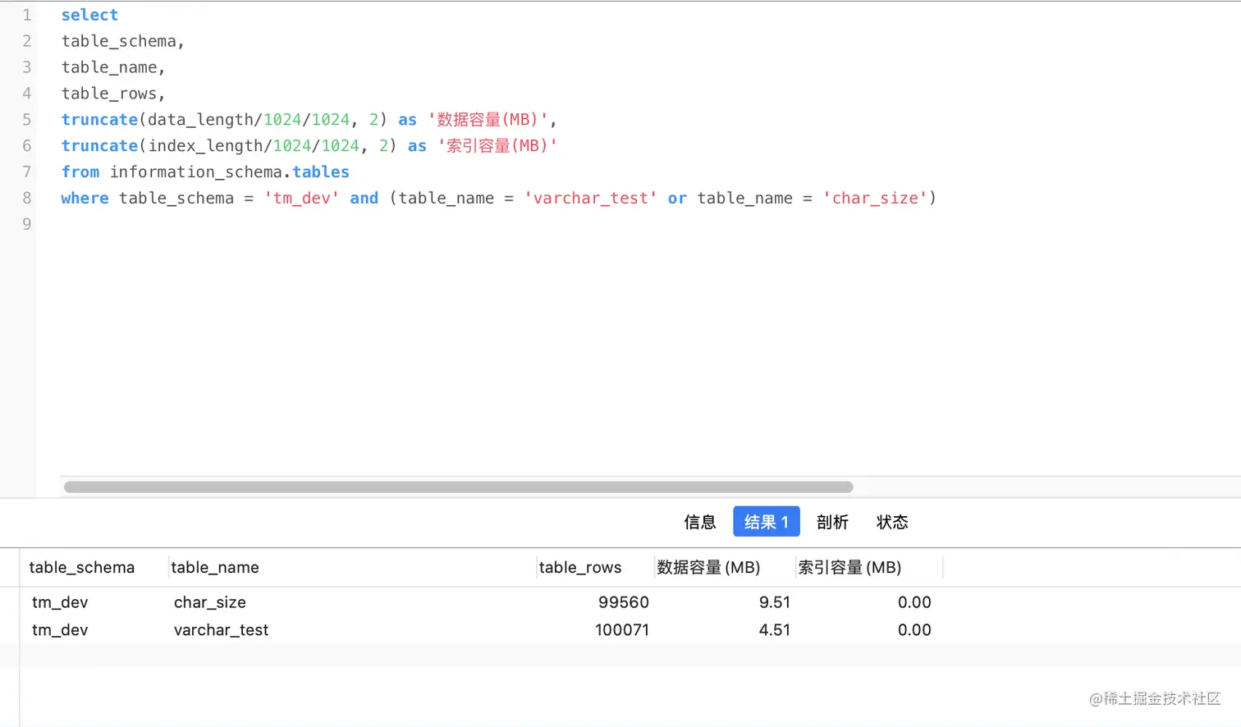Click line number 8 in the gutter
The height and width of the screenshot is (727, 1241).
pos(27,199)
